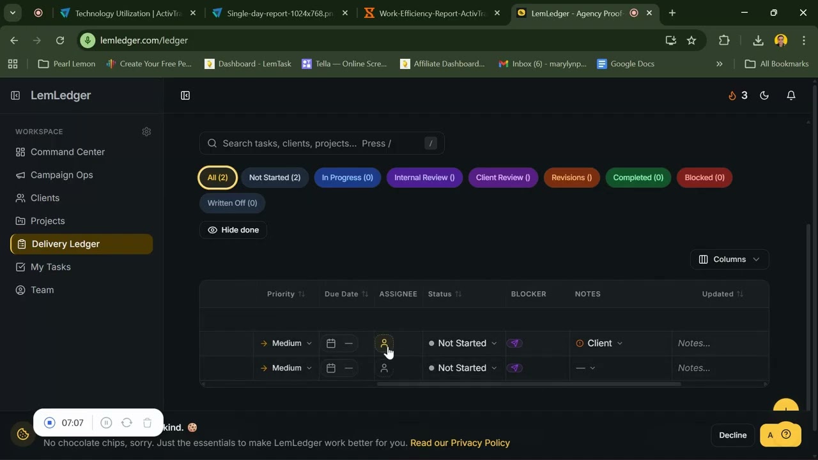Screen dimensions: 818x460
Task: Pause the recording
Action: (x=107, y=423)
